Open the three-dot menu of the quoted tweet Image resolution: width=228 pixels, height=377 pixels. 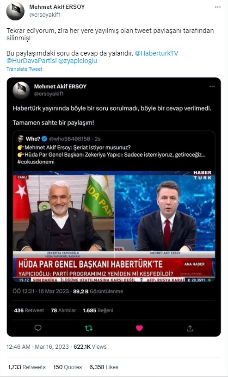[212, 87]
